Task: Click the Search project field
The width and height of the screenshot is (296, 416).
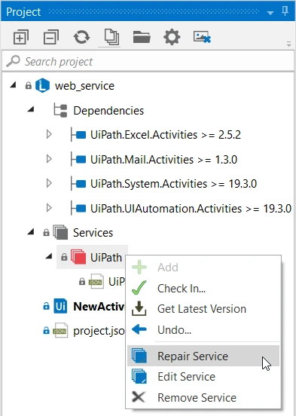Action: [x=148, y=62]
